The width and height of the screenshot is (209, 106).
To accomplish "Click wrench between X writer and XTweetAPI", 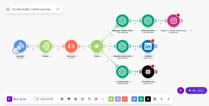I will pyautogui.click(x=135, y=75).
